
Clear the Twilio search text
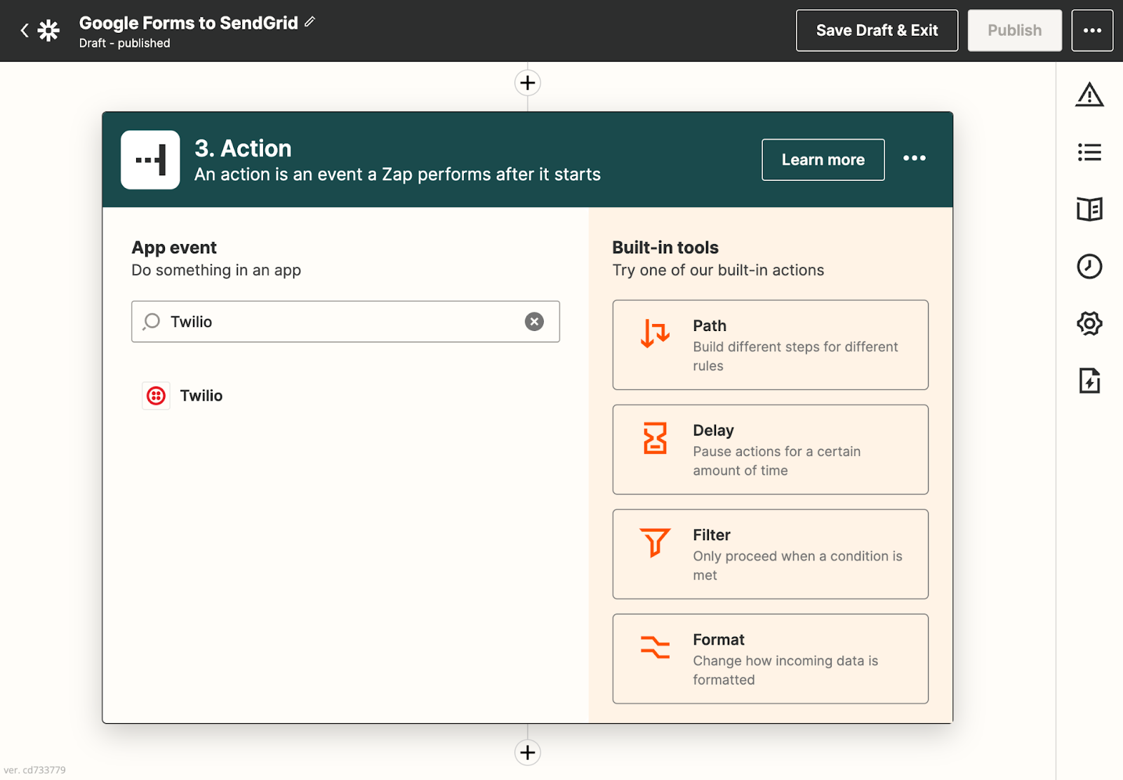(534, 322)
